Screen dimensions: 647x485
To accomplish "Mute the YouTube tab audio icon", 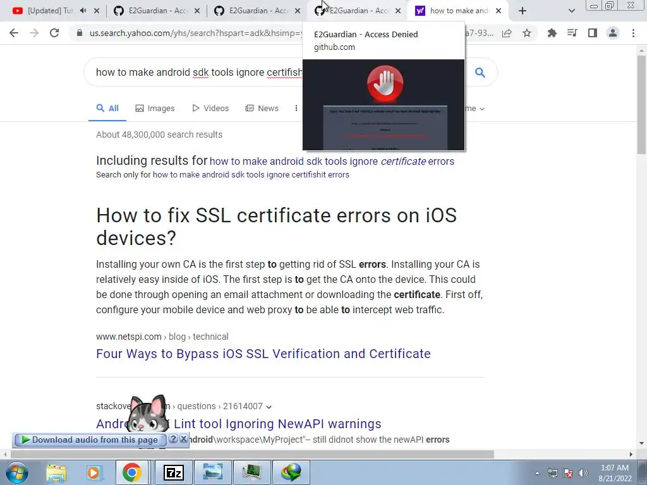I will point(83,11).
